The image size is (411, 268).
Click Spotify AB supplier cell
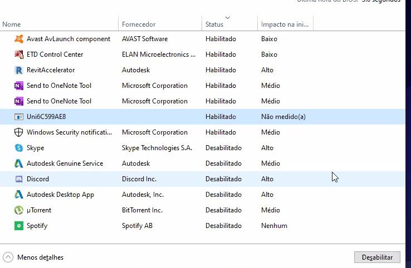coord(137,226)
